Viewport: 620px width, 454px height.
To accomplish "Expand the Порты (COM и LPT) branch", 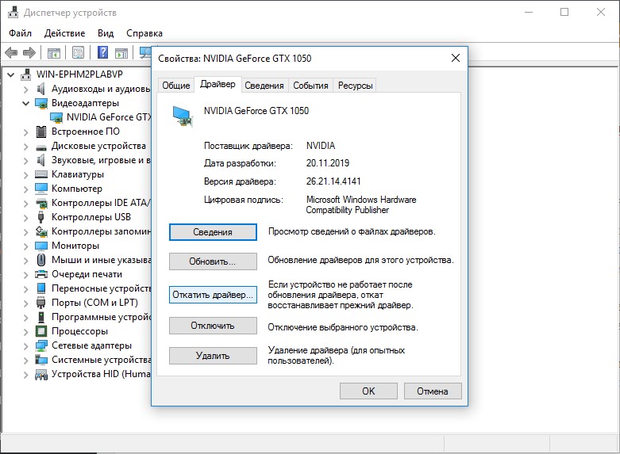I will tap(26, 303).
